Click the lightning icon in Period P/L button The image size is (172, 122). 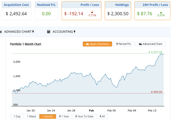(x=117, y=44)
